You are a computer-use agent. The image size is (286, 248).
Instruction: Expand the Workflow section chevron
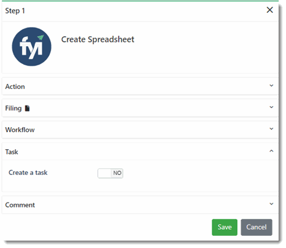pyautogui.click(x=271, y=129)
